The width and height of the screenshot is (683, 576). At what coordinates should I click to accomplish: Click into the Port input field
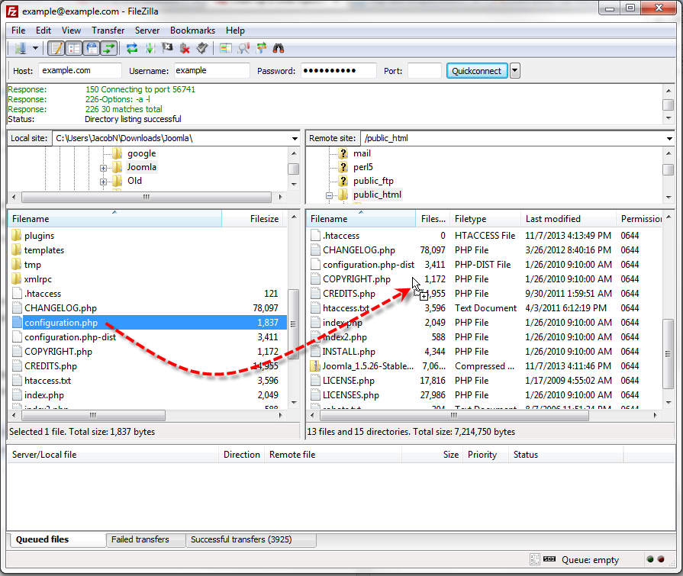point(424,71)
